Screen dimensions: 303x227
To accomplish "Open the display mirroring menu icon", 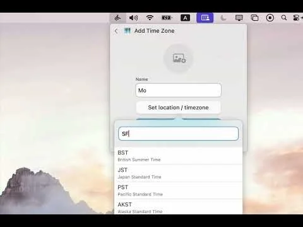I will click(x=239, y=18).
